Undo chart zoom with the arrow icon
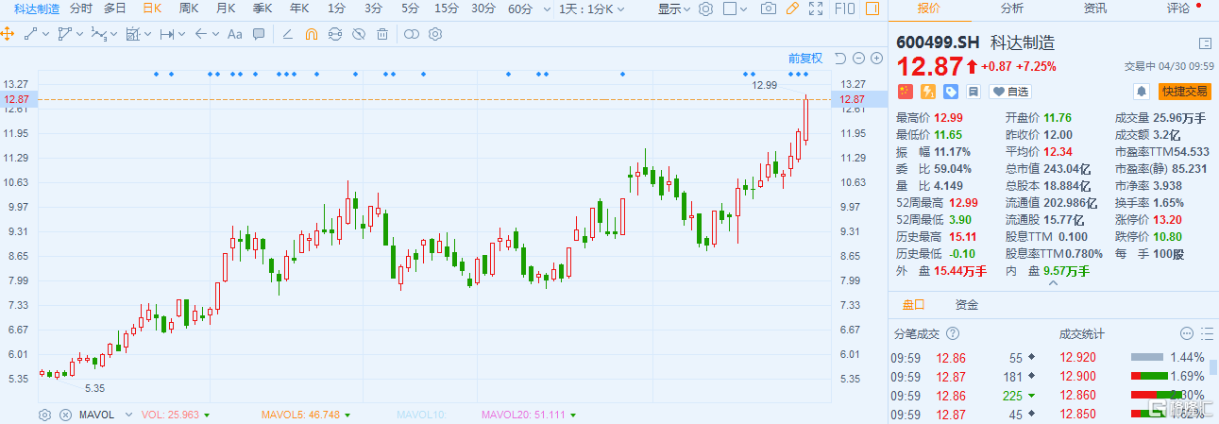This screenshot has height=424, width=1219. pos(841,58)
